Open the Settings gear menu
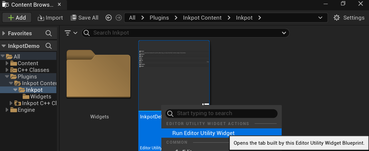 tap(349, 18)
